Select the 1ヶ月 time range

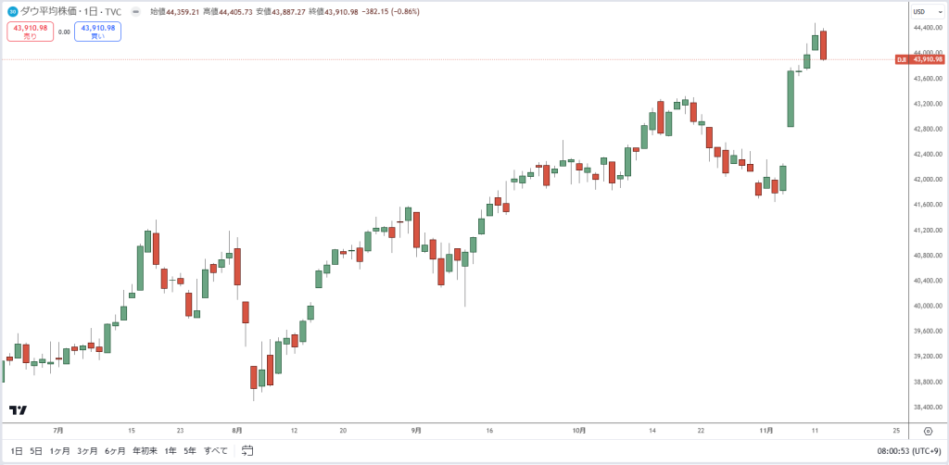pyautogui.click(x=59, y=450)
